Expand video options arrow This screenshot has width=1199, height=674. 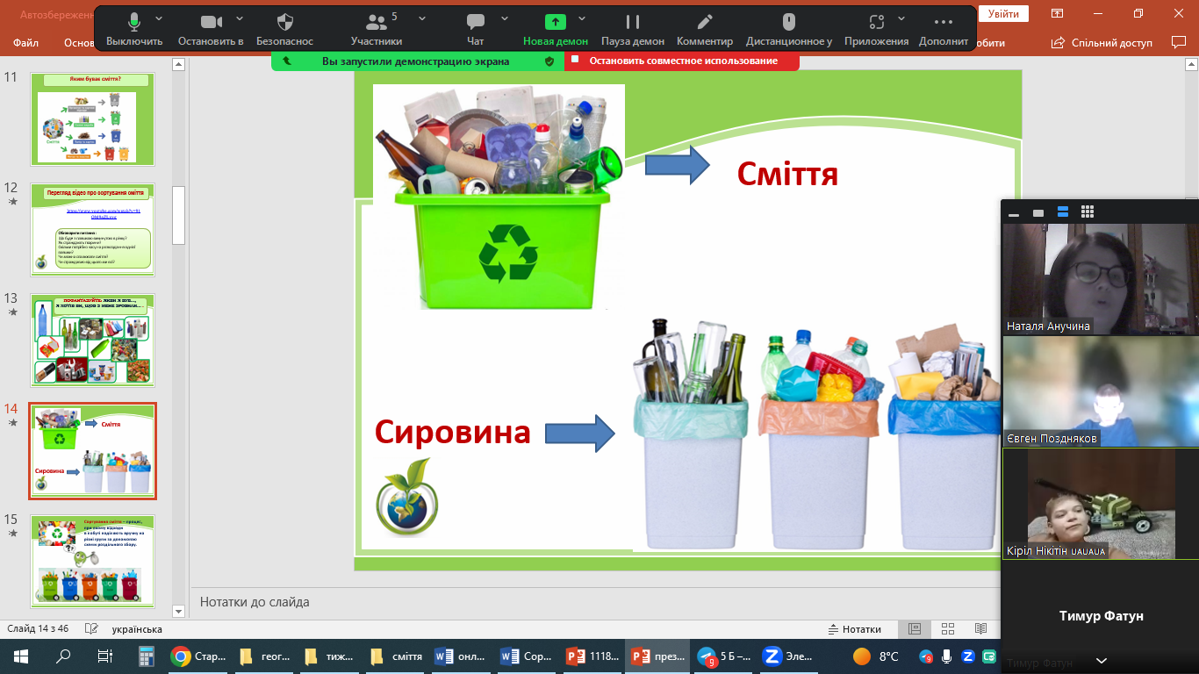(x=238, y=18)
